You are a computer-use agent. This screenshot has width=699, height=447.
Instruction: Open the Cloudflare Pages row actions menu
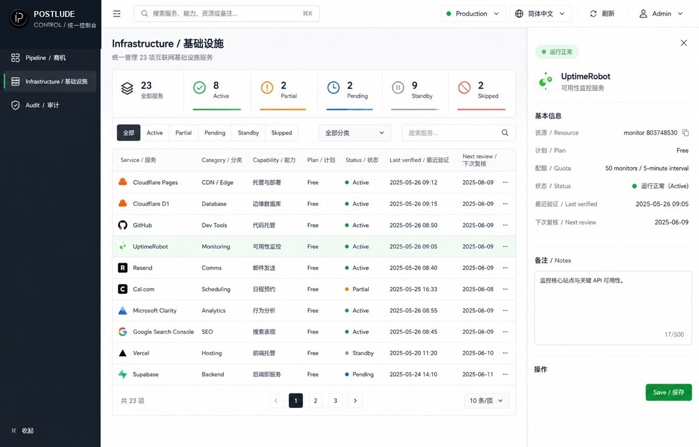point(505,182)
